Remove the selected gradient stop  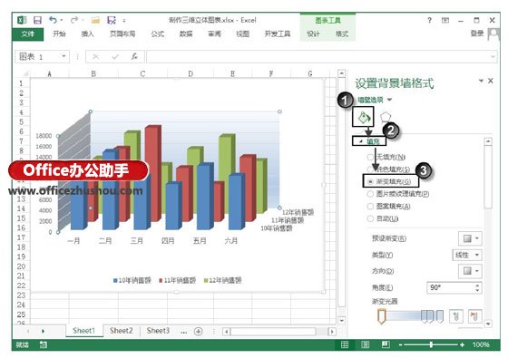(x=475, y=316)
